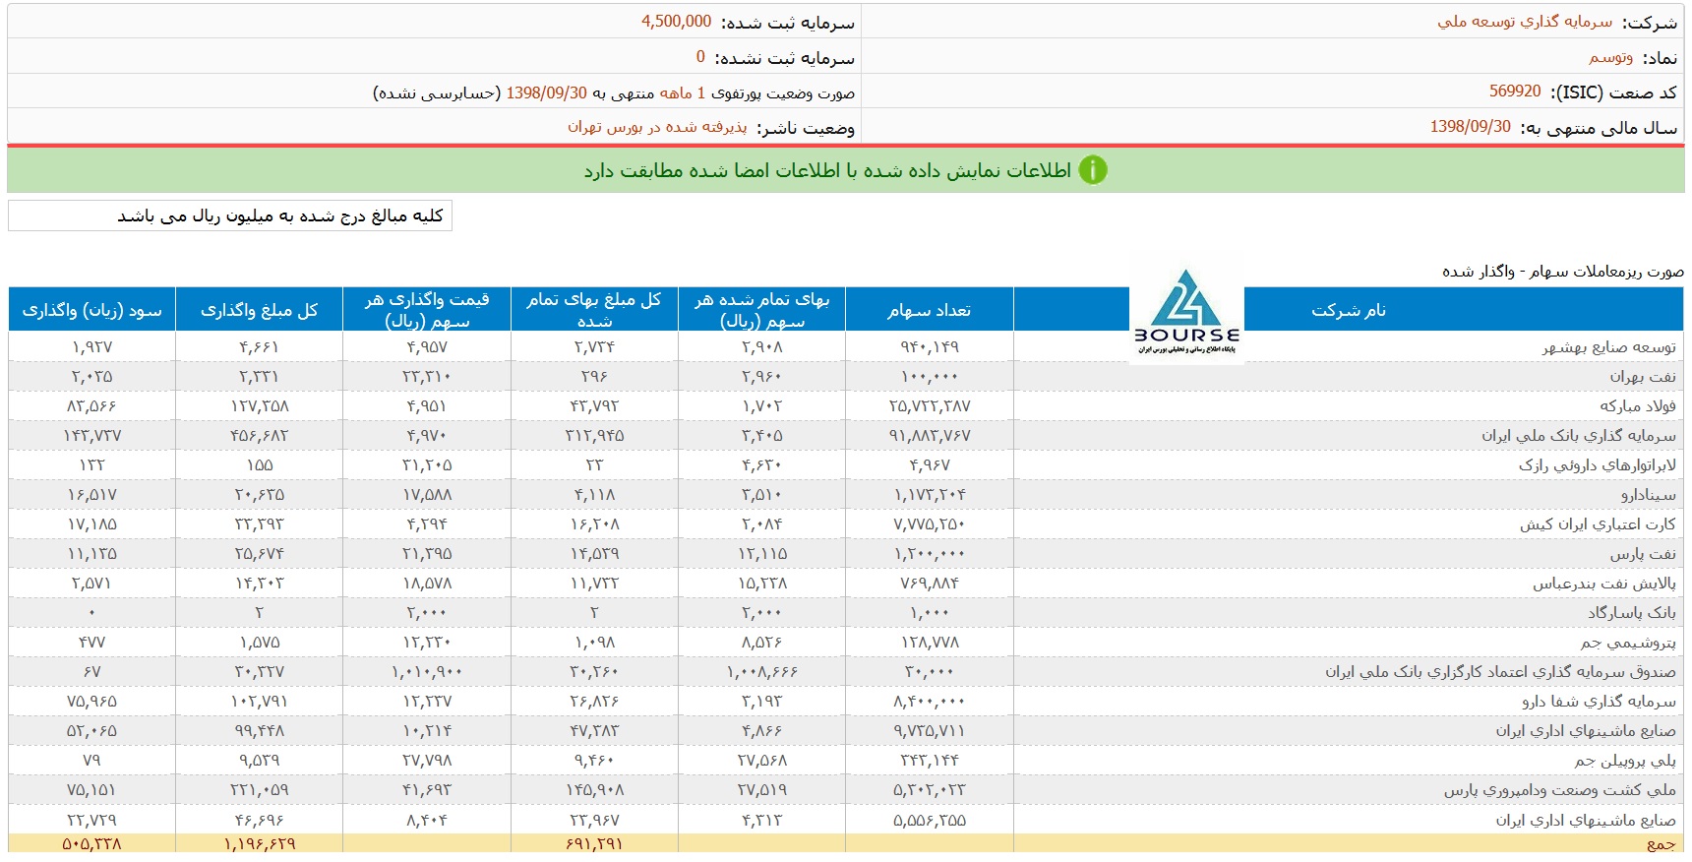Select the نفت بهران row name
This screenshot has height=862, width=1692.
pyautogui.click(x=1643, y=377)
